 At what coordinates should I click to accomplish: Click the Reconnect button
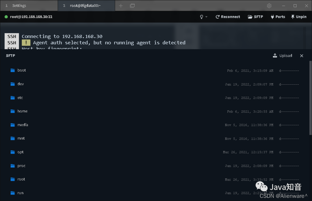[228, 17]
